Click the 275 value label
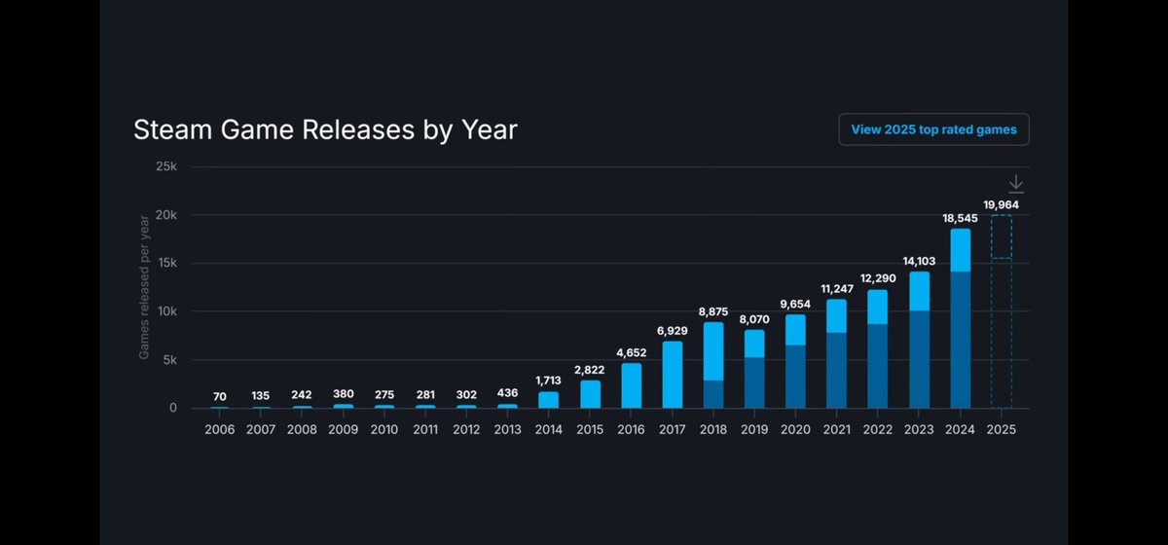 pos(384,395)
